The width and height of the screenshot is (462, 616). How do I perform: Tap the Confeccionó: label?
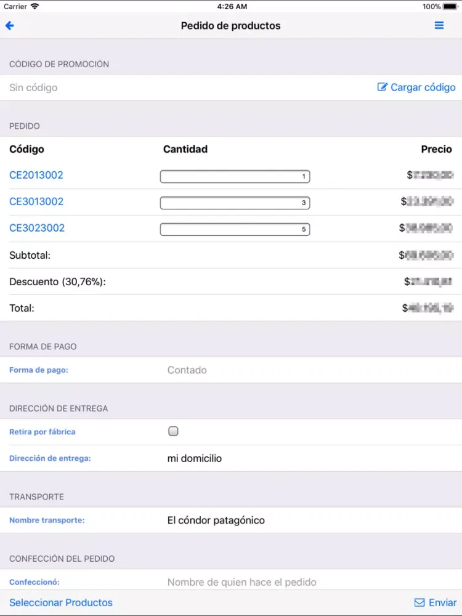click(x=34, y=582)
